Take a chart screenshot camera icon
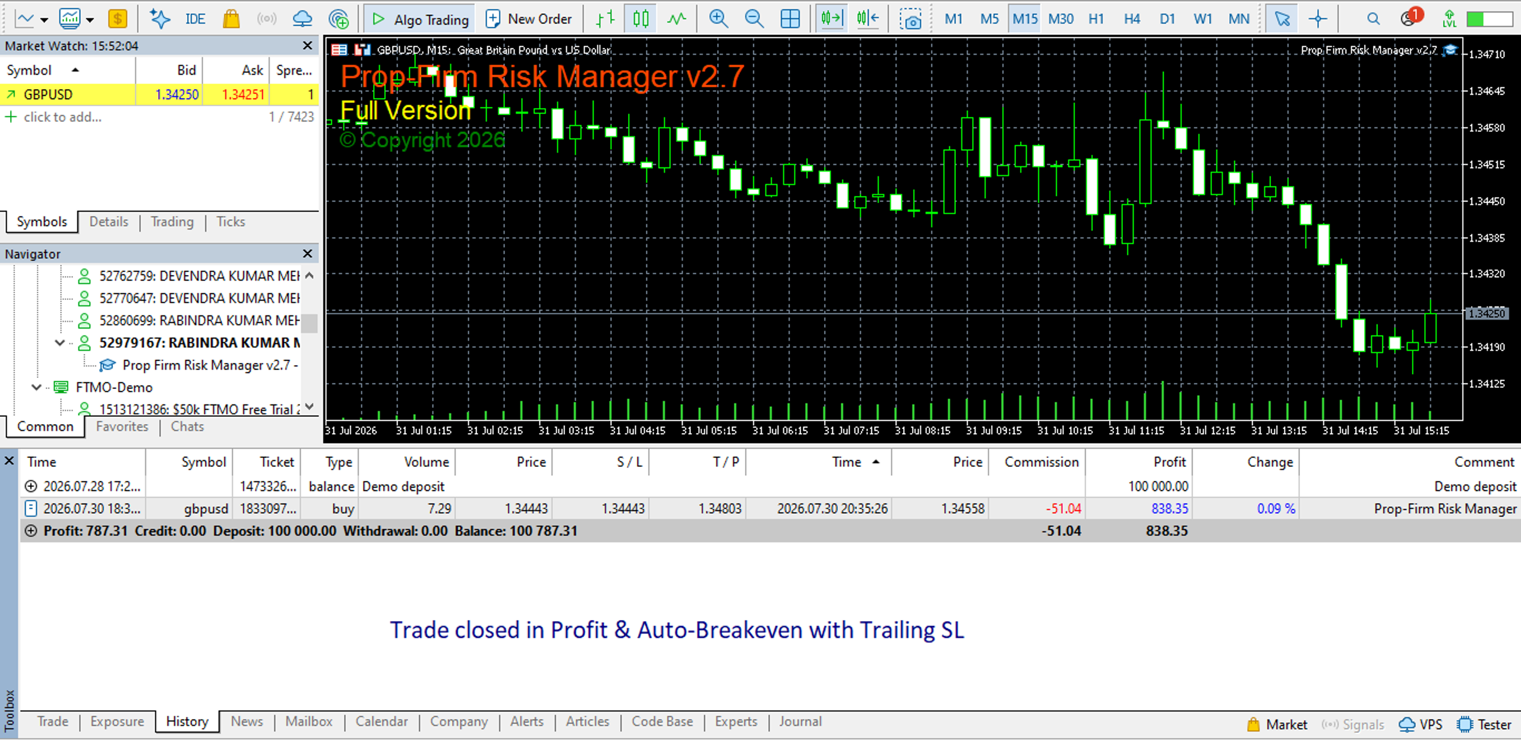This screenshot has width=1521, height=740. point(910,19)
